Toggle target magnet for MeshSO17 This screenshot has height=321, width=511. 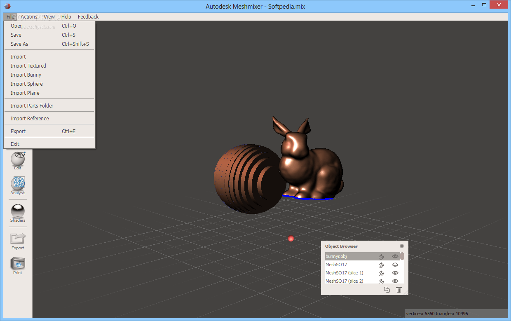pyautogui.click(x=382, y=265)
